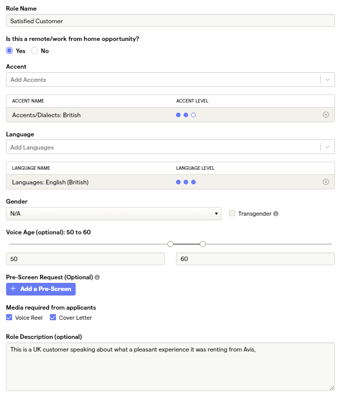Open the Gender select box
This screenshot has width=343, height=398.
113,214
